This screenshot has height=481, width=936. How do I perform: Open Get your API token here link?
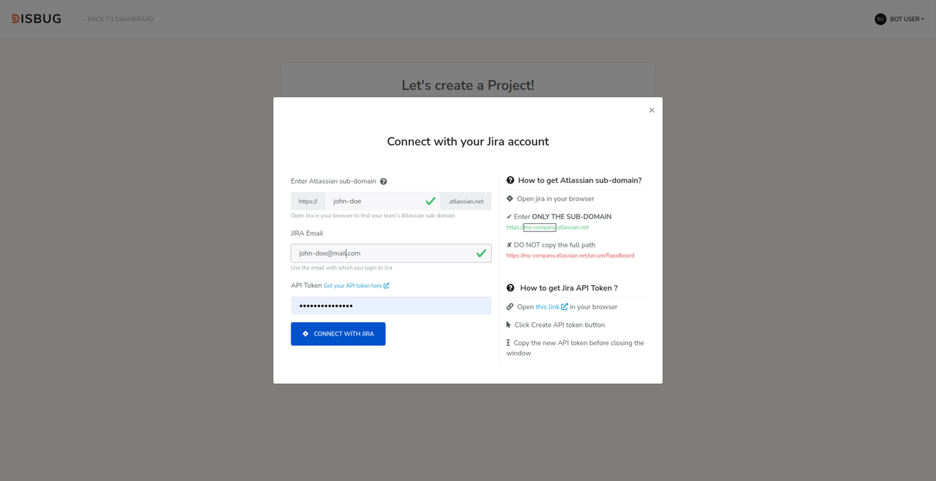pyautogui.click(x=353, y=286)
